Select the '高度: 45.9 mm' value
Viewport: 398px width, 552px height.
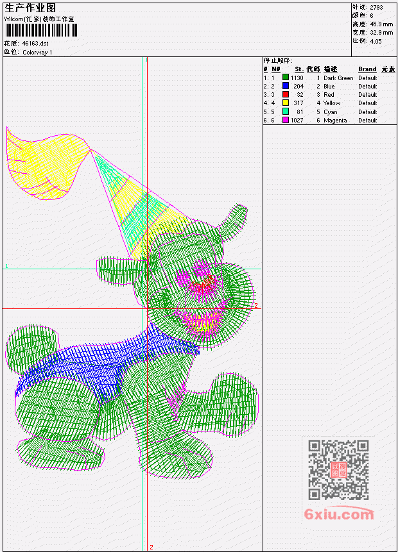(372, 24)
